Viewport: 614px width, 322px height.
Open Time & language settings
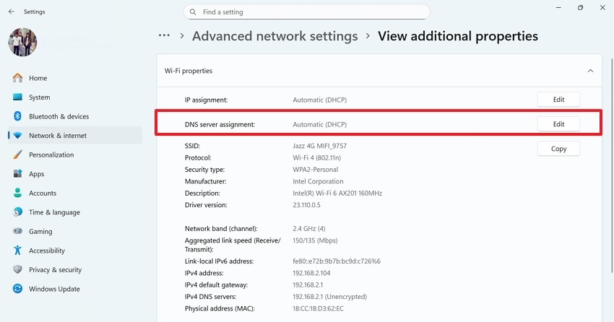coord(75,212)
